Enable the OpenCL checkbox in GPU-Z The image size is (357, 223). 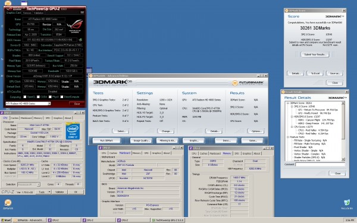25,97
